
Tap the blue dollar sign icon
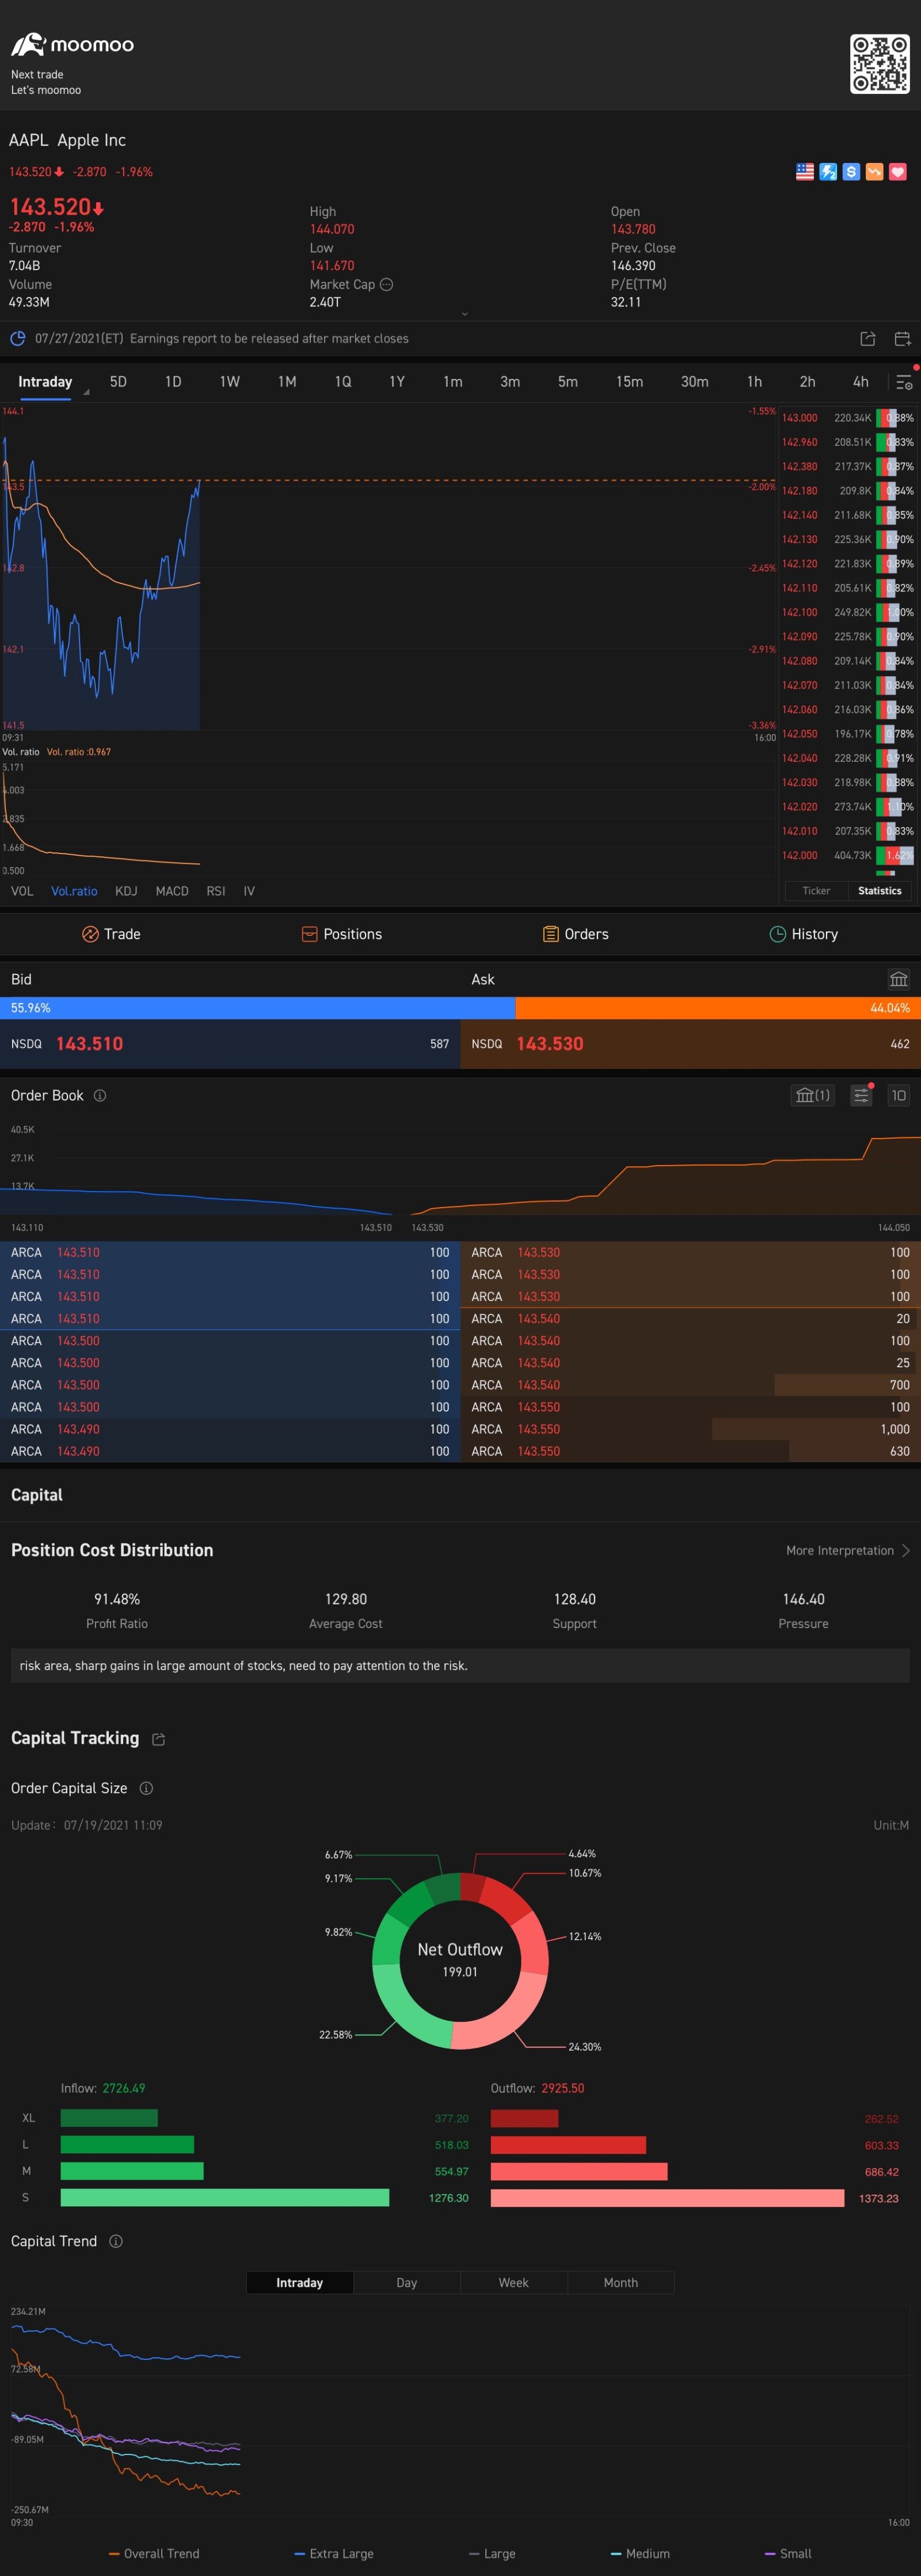click(x=851, y=172)
